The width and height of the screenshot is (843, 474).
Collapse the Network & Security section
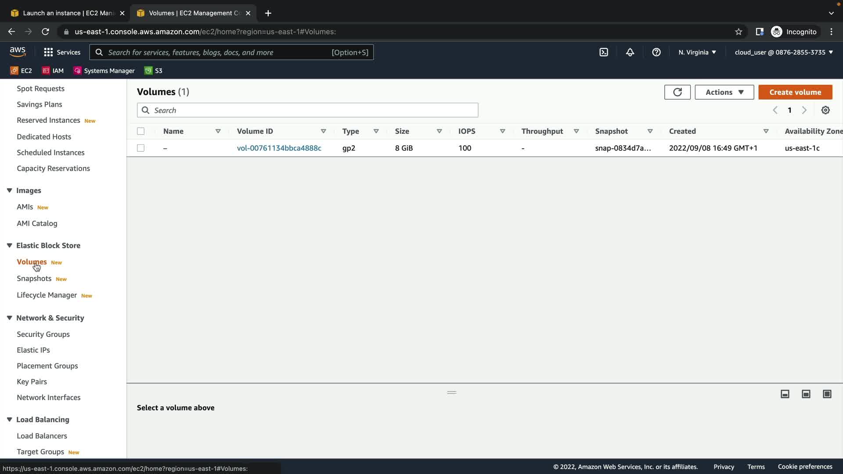tap(9, 318)
